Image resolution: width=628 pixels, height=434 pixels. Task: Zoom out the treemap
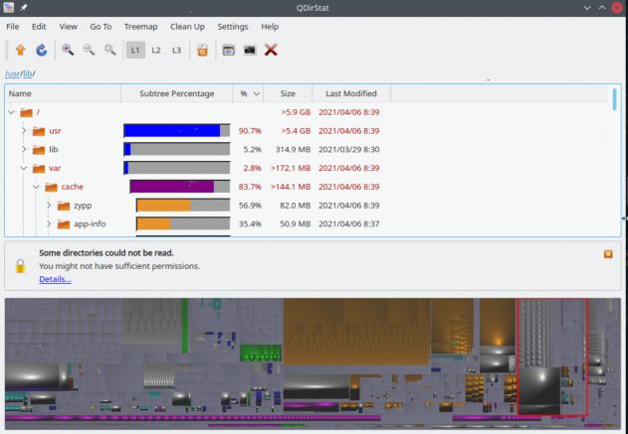[x=89, y=50]
